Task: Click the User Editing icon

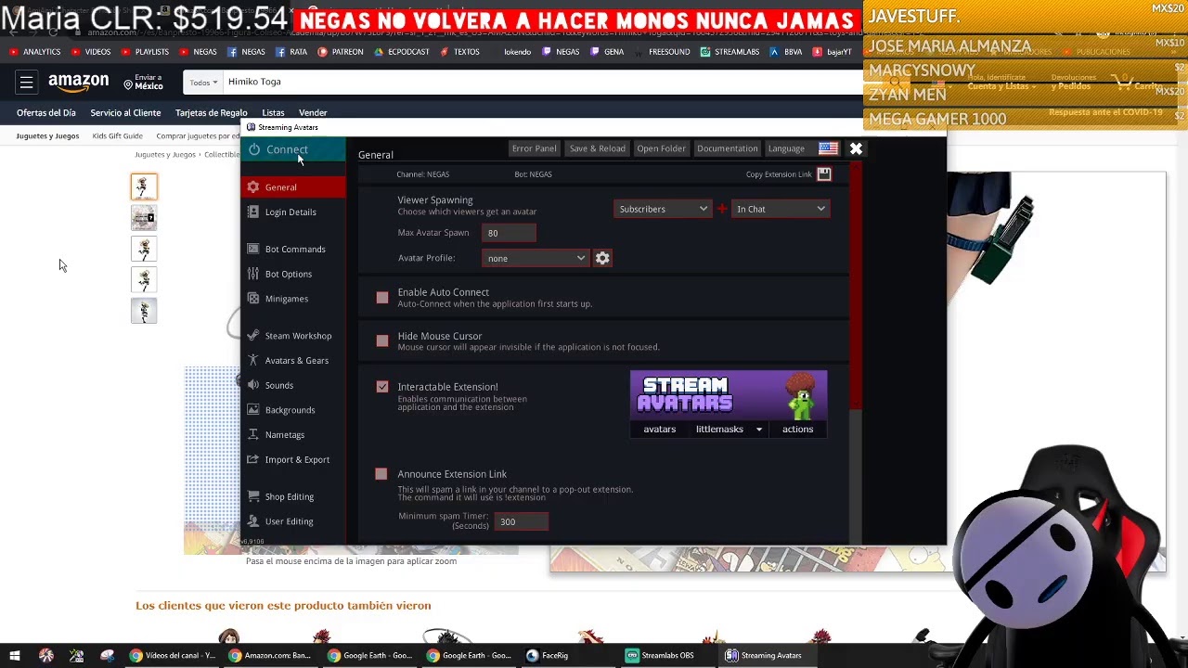Action: coord(253,521)
